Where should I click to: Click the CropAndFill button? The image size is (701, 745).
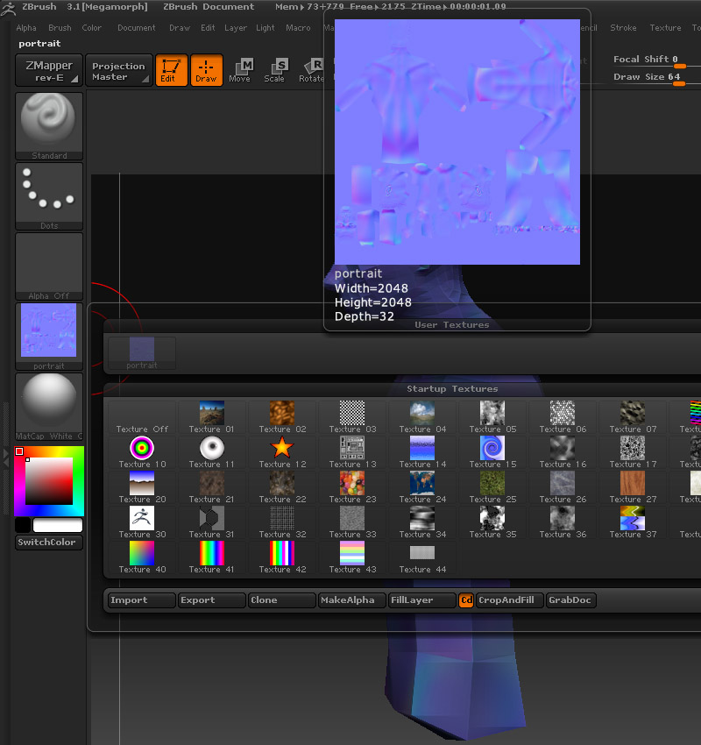pyautogui.click(x=510, y=600)
